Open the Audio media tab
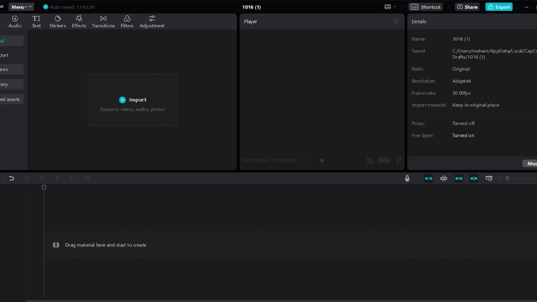 click(x=15, y=22)
